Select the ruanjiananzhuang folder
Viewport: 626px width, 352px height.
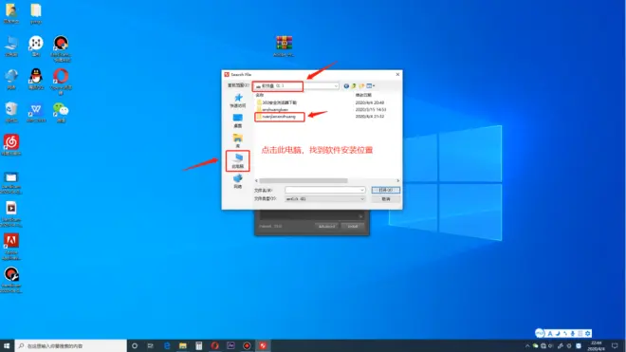pos(279,117)
